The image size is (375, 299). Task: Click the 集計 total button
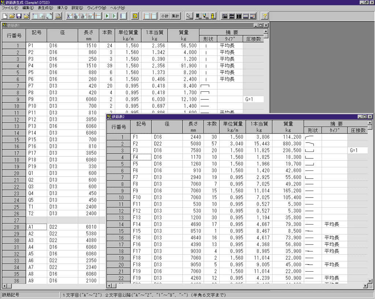[x=175, y=16]
